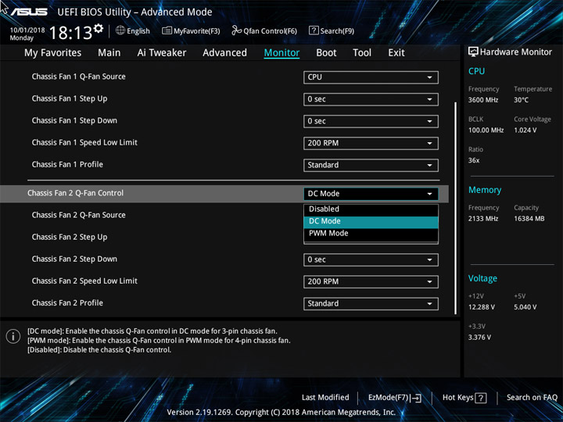The width and height of the screenshot is (563, 422).
Task: Go to My Favorites tab
Action: (53, 53)
